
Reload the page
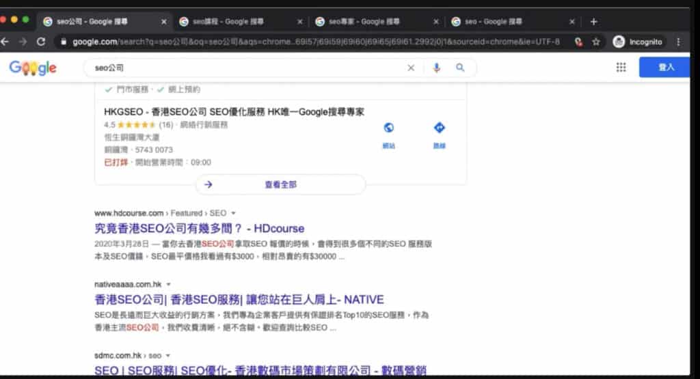click(x=41, y=42)
